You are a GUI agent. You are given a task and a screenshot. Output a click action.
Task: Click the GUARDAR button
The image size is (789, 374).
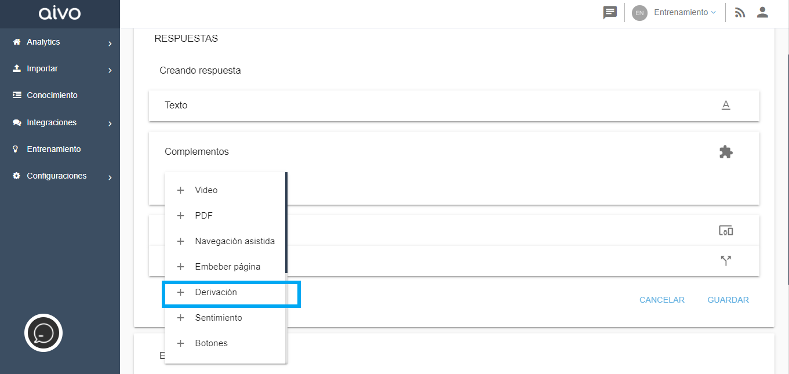pyautogui.click(x=728, y=300)
